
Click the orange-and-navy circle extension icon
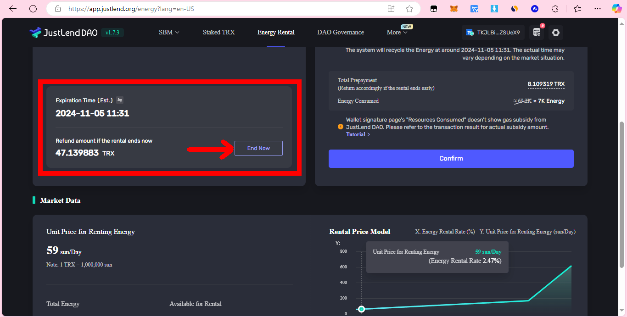click(515, 9)
